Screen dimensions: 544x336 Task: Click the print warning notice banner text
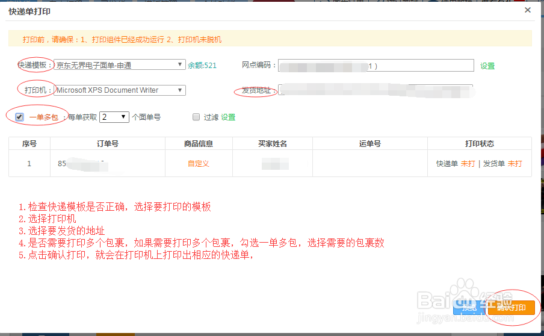point(122,40)
